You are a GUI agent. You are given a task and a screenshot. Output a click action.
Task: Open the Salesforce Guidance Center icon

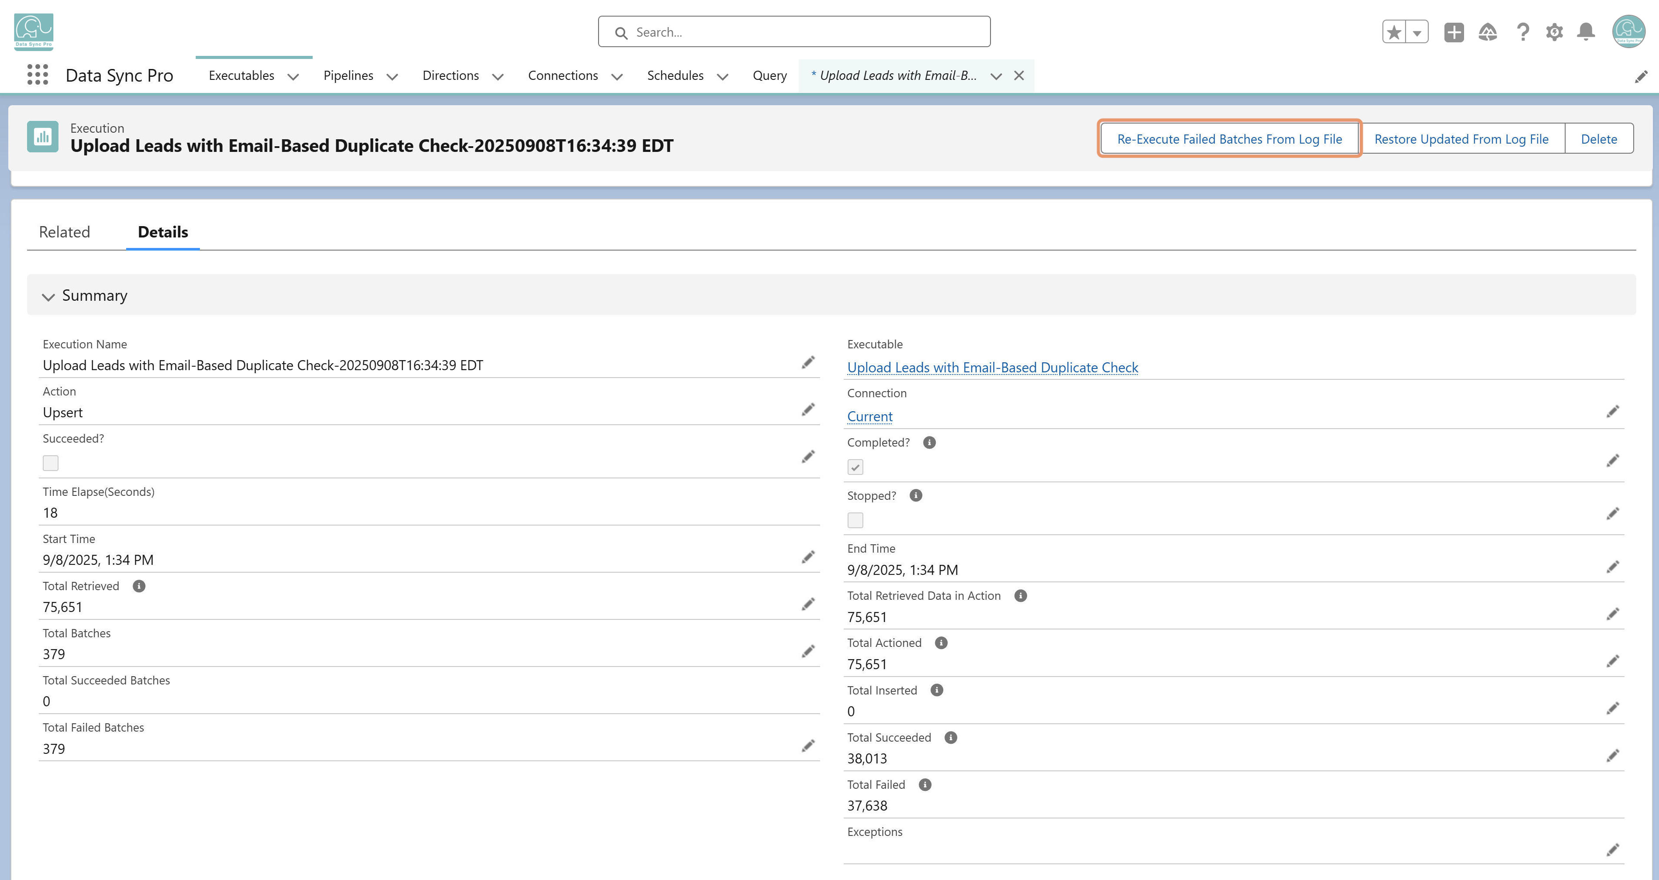pos(1488,32)
